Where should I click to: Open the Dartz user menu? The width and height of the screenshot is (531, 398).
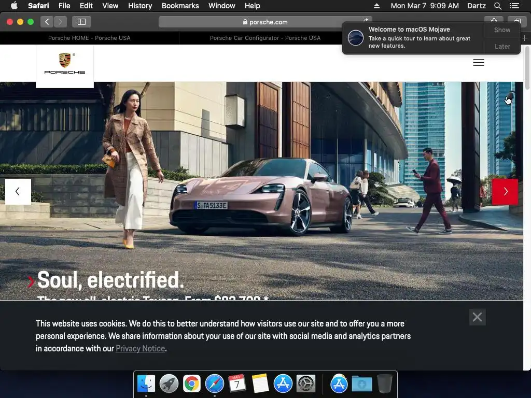tap(476, 6)
